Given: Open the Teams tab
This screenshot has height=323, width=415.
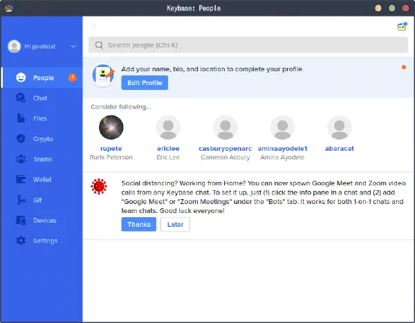Looking at the screenshot, I should [43, 159].
